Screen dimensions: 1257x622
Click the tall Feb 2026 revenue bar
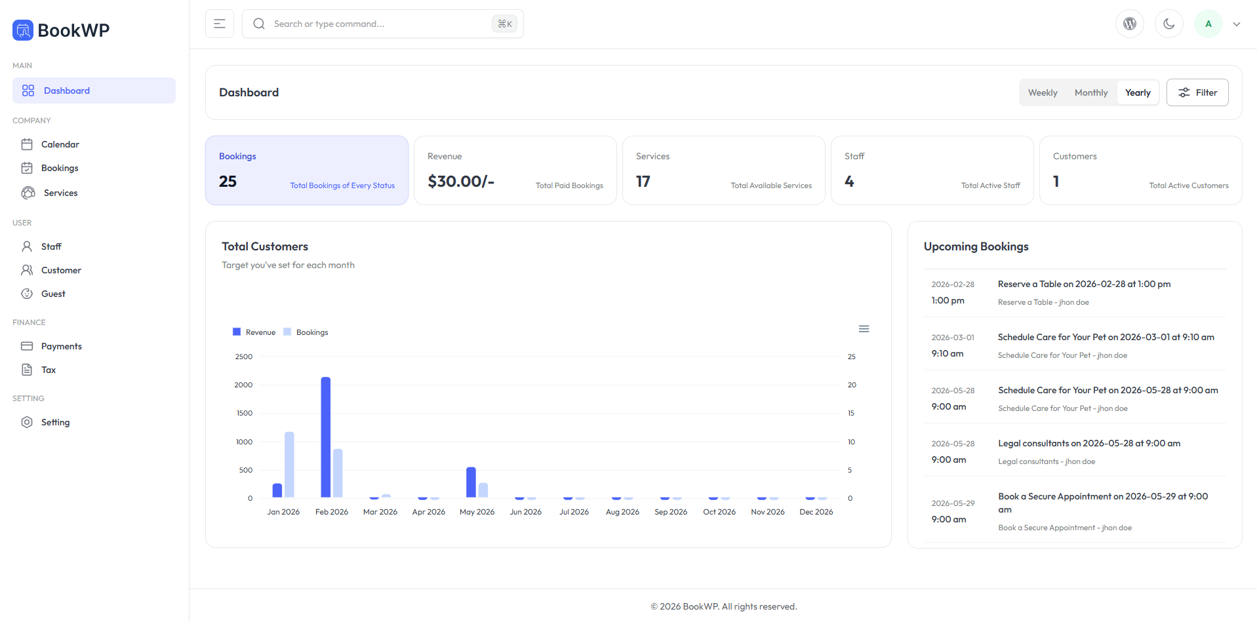[326, 437]
